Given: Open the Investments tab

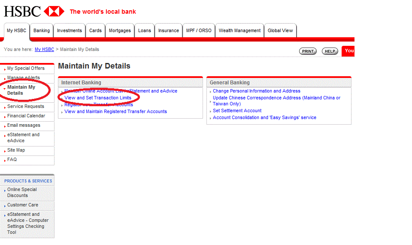Looking at the screenshot, I should point(70,31).
